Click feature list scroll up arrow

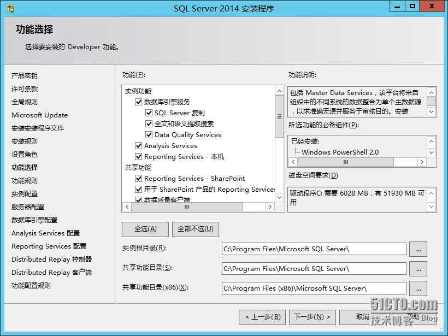click(279, 91)
